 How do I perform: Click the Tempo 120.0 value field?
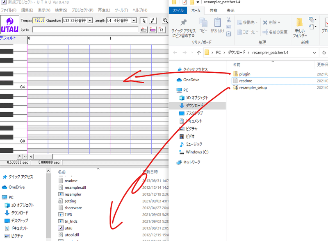click(39, 20)
